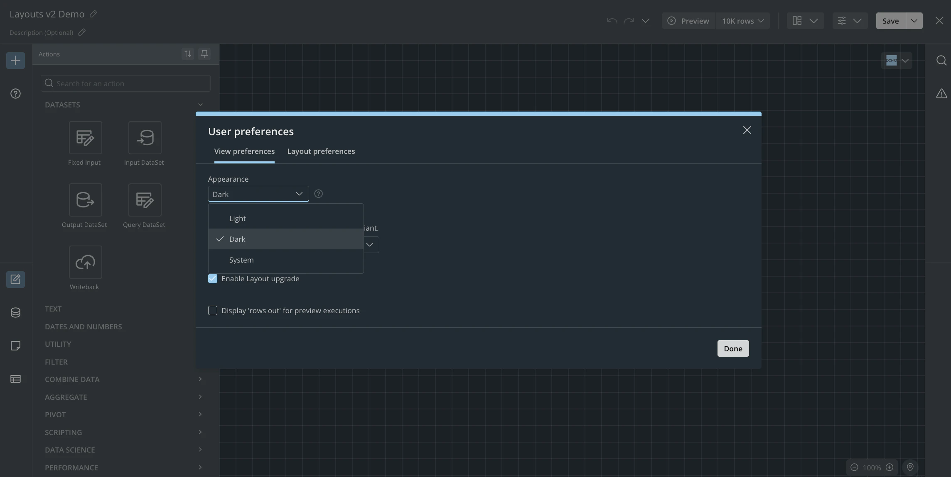The height and width of the screenshot is (477, 951).
Task: Open the 10K rows dropdown
Action: 742,21
